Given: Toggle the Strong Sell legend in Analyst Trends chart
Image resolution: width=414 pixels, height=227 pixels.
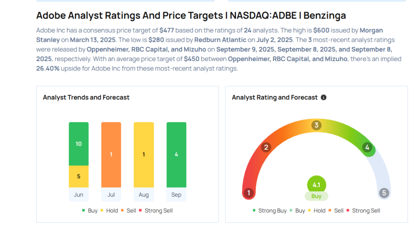Looking at the screenshot, I should 156,211.
